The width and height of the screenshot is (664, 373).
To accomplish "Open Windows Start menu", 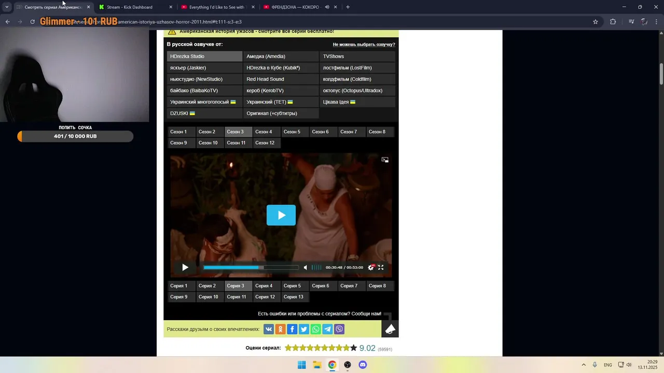I will [301, 365].
